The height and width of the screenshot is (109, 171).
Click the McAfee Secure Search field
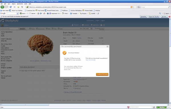tap(141, 107)
